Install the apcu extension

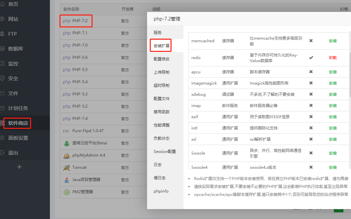point(332,72)
